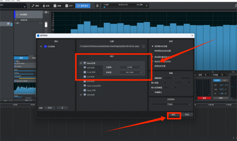Viewport: 237px width, 141px height.
Task: Click the track volume fader
Action: coord(45,23)
